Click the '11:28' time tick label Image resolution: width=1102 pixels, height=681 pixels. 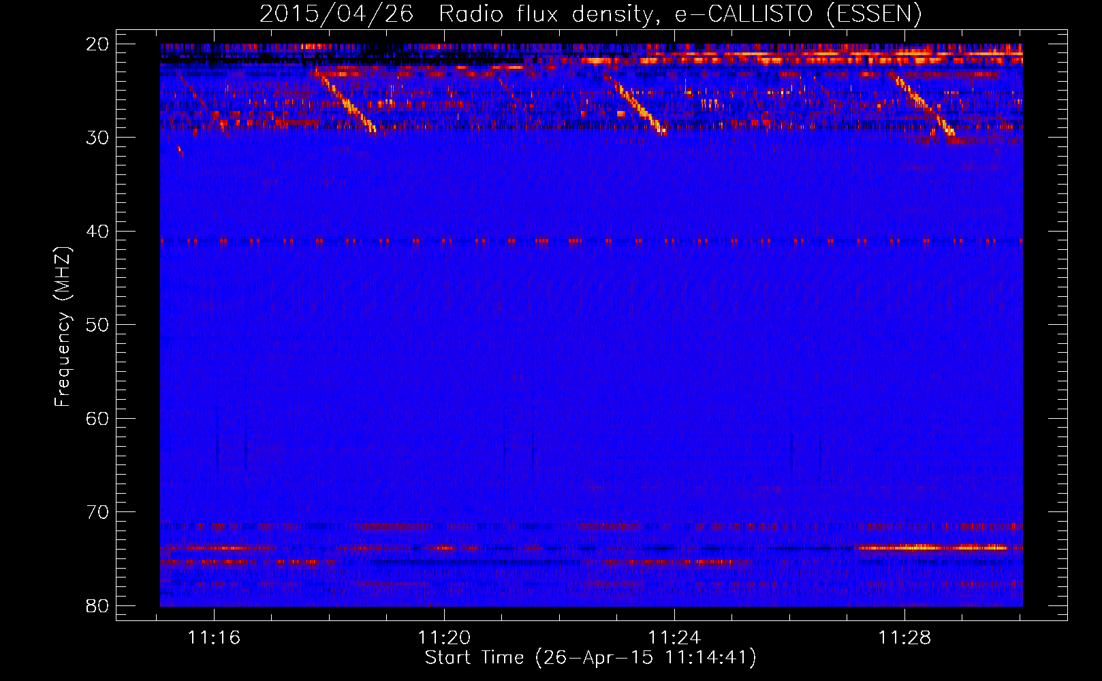(904, 638)
